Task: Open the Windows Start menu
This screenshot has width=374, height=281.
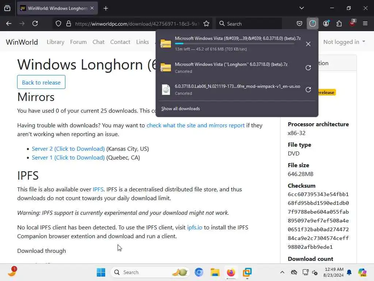Action: pyautogui.click(x=101, y=272)
